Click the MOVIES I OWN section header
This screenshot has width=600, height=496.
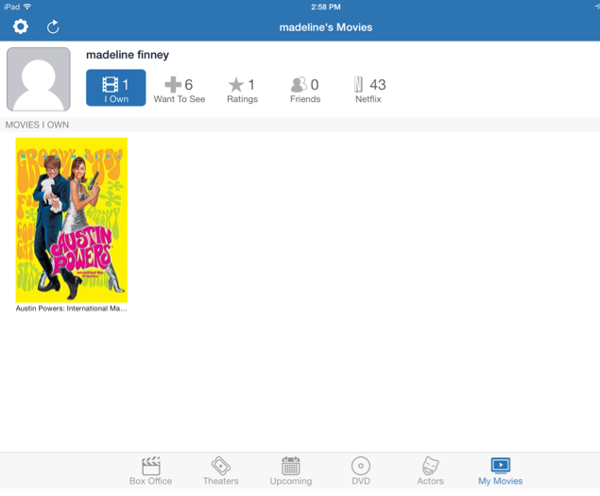38,125
